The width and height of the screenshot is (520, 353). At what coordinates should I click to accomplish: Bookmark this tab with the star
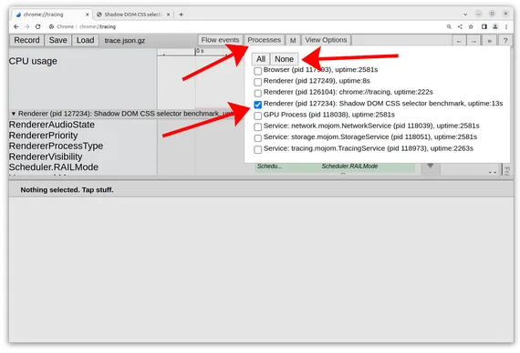pyautogui.click(x=471, y=26)
